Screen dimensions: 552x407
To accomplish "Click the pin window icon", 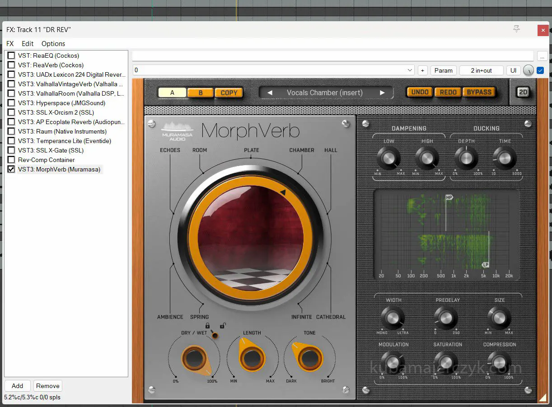I will click(516, 29).
